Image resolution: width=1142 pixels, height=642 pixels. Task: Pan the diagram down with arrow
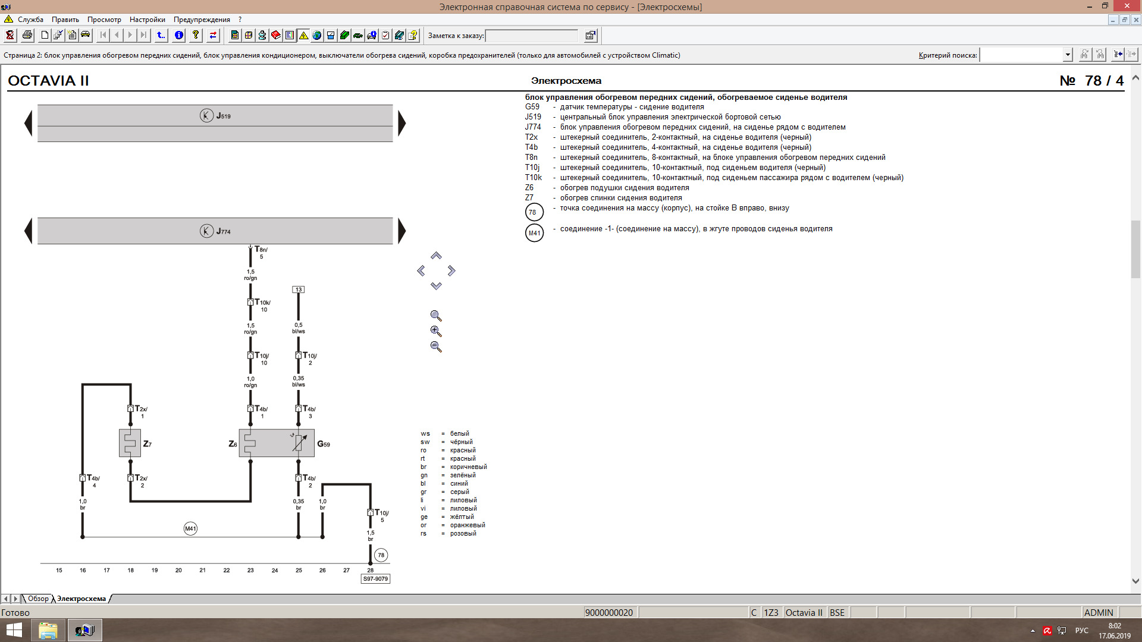tap(436, 286)
